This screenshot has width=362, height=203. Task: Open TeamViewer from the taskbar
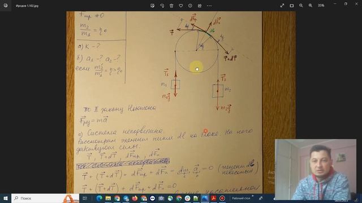point(152,198)
